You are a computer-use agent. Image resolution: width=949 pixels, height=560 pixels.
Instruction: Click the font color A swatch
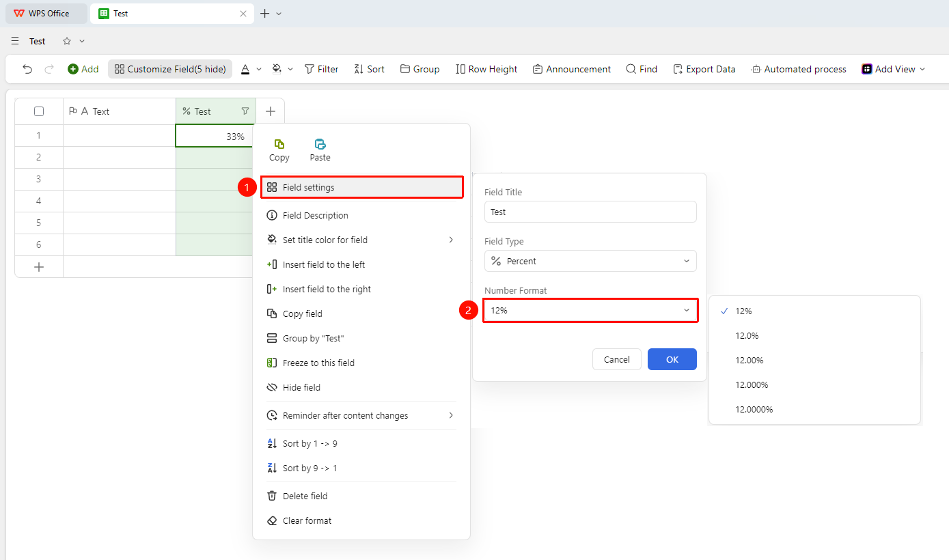pos(245,69)
